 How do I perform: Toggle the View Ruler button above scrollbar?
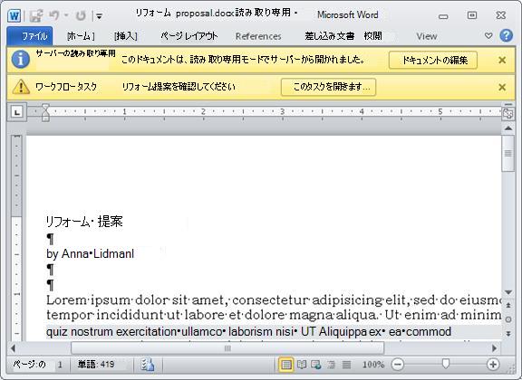(508, 114)
